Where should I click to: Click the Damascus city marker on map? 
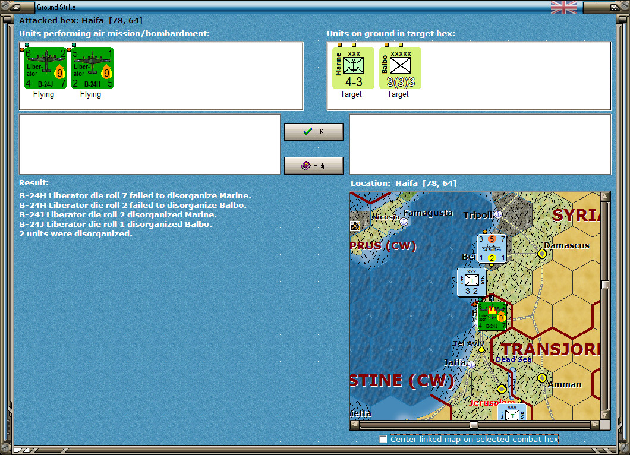pyautogui.click(x=542, y=254)
